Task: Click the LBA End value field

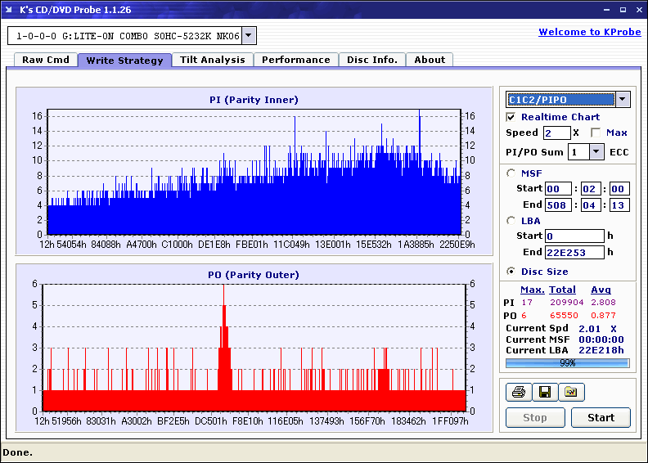Action: tap(574, 252)
